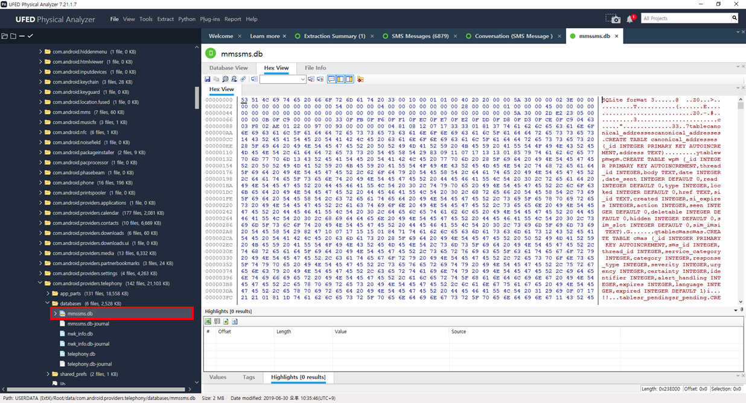Screen dimensions: 746x403
Task: Close the mmssms.db tab
Action: point(616,36)
